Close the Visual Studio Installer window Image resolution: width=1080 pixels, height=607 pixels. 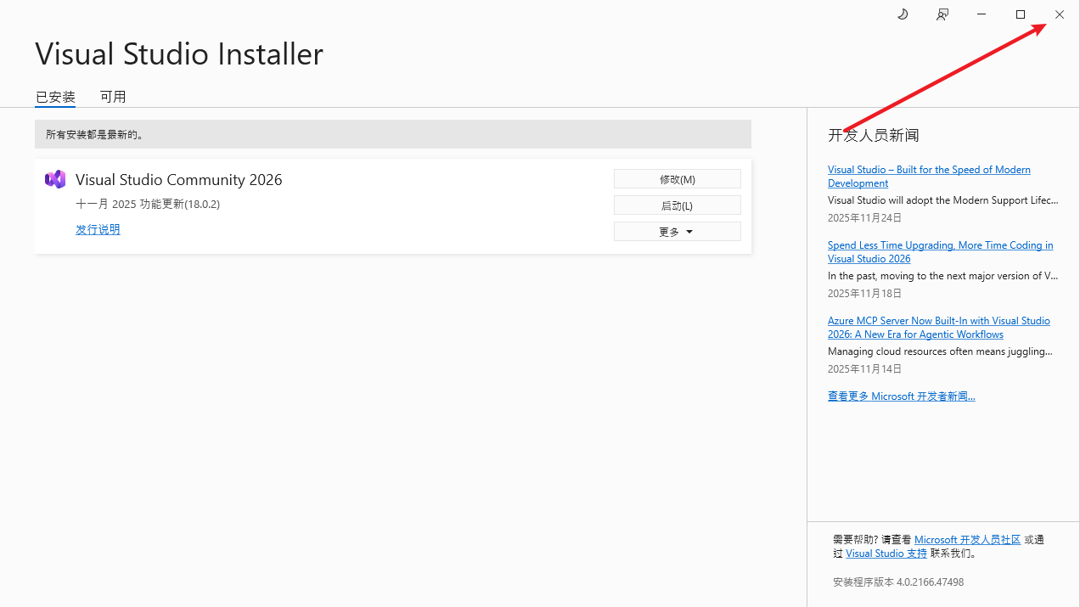[1060, 14]
